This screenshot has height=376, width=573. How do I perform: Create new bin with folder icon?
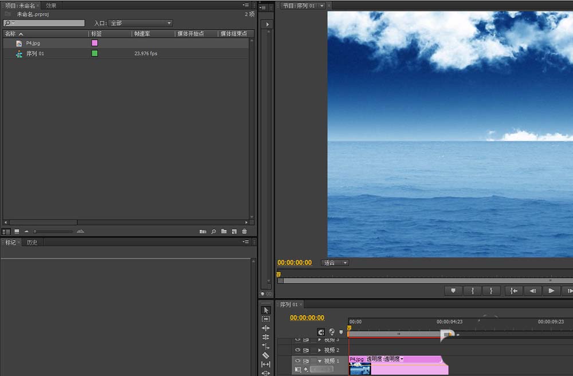(x=224, y=232)
